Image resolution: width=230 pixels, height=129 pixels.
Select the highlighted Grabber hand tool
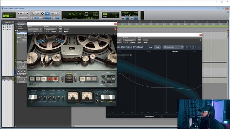pyautogui.click(x=47, y=14)
